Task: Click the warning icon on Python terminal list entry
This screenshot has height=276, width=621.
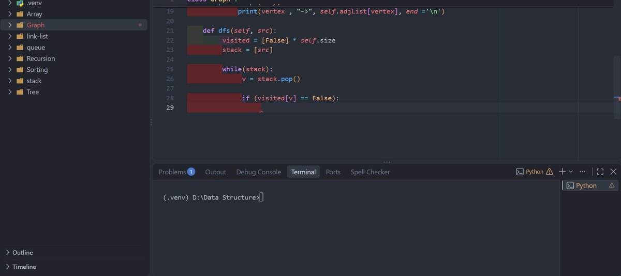Action: pyautogui.click(x=612, y=186)
